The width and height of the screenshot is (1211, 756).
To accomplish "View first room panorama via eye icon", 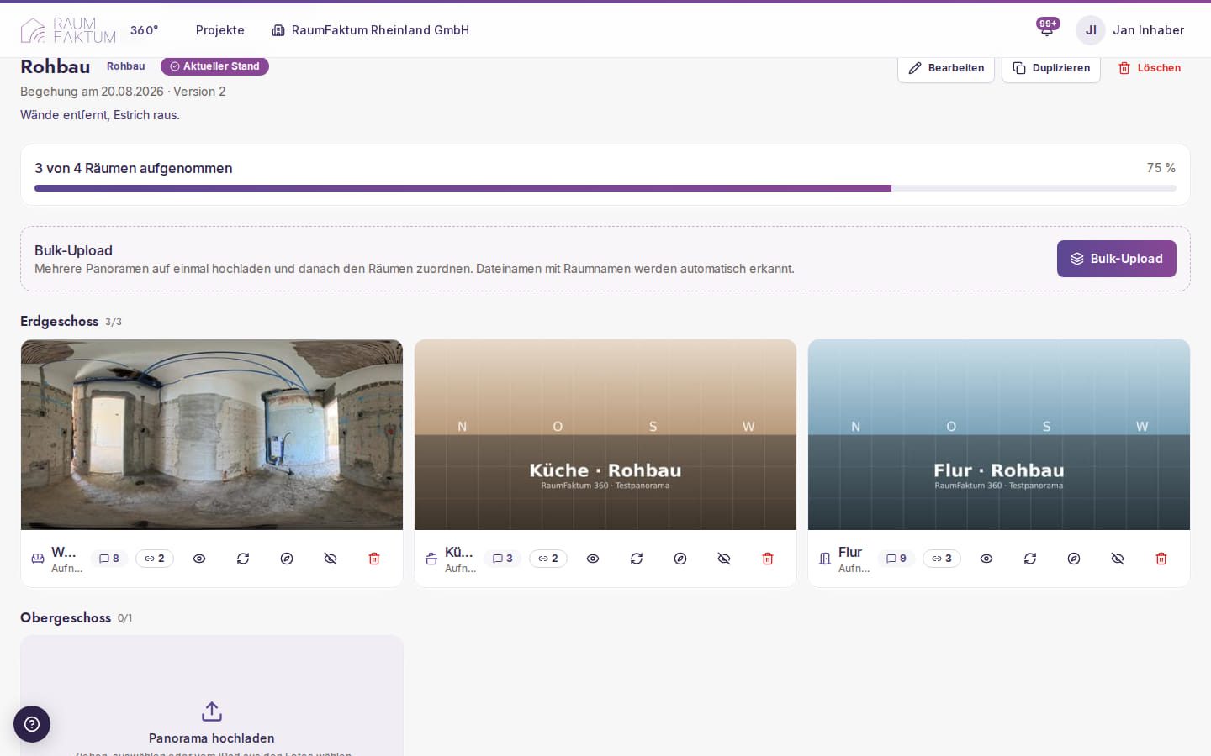I will pos(199,559).
